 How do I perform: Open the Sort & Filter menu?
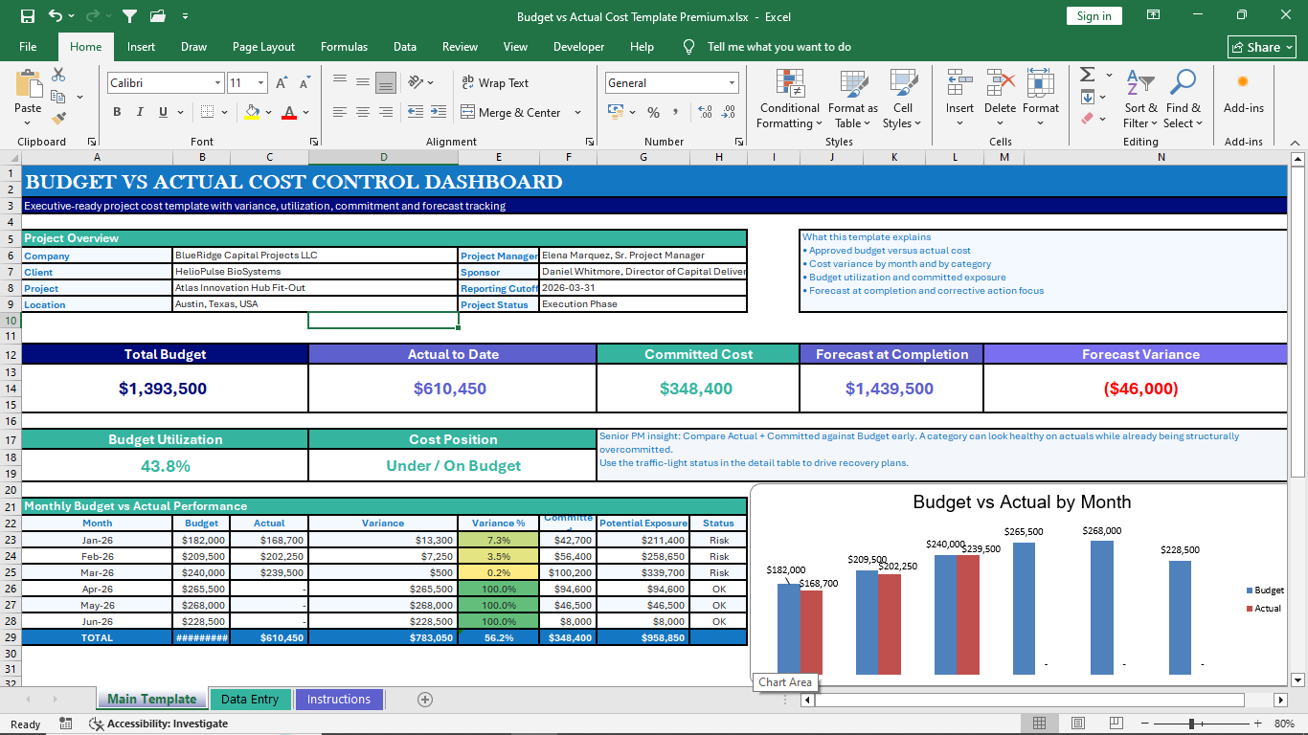(1140, 100)
